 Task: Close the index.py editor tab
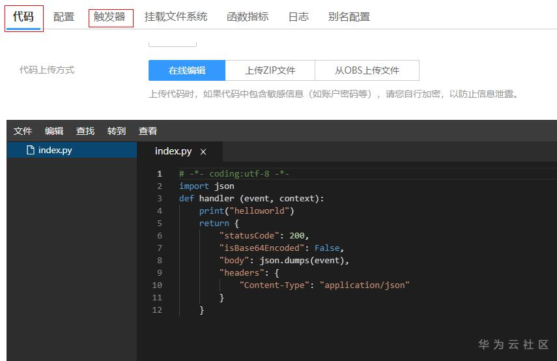[203, 152]
